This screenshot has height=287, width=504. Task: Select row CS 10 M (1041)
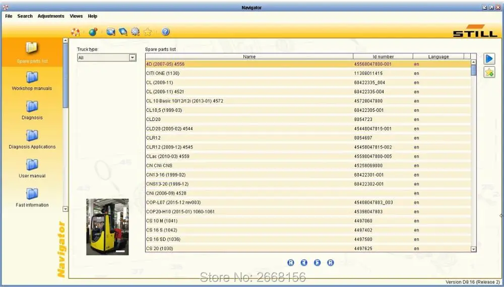click(308, 221)
